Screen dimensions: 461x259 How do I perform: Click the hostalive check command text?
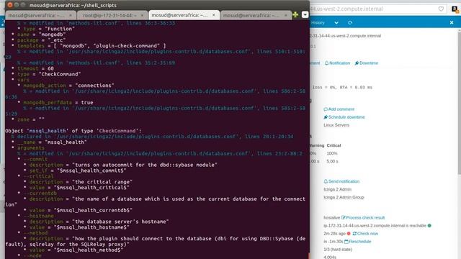coord(331,217)
